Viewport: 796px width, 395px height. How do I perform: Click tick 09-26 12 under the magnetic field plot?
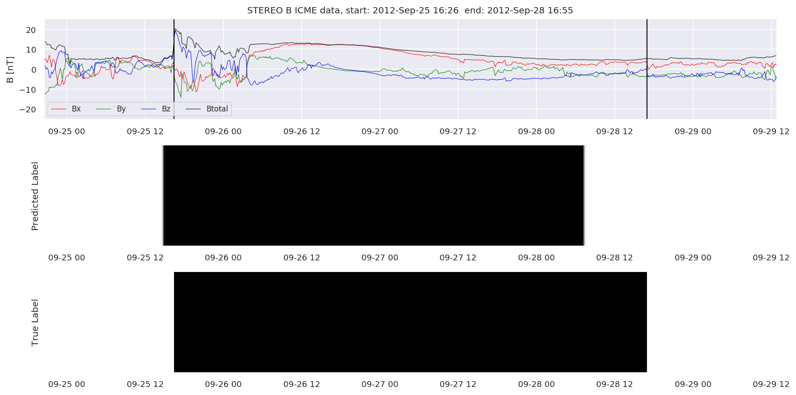tap(302, 132)
